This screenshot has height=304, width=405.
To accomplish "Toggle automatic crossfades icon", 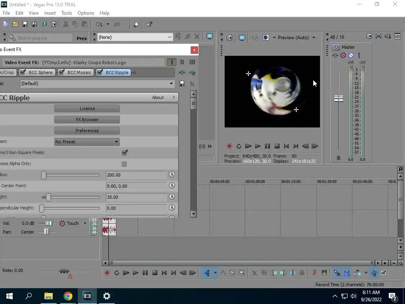I will point(346,273).
